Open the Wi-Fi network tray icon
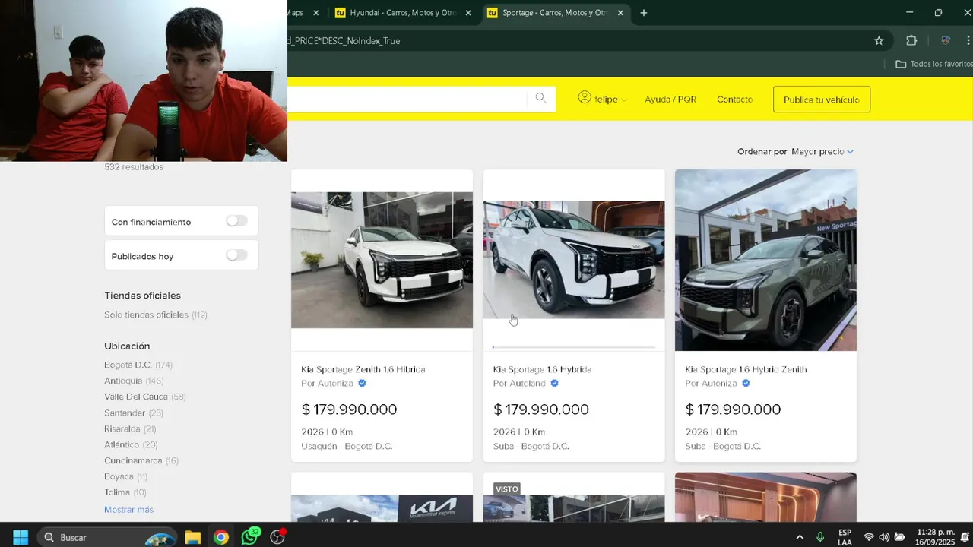The width and height of the screenshot is (973, 547). tap(868, 537)
